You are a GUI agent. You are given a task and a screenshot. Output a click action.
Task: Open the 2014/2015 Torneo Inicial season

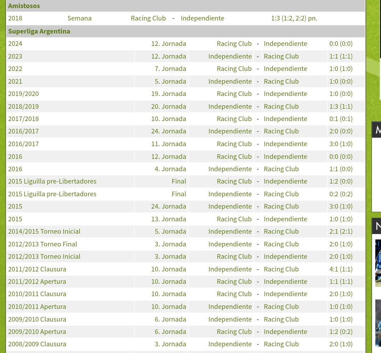pyautogui.click(x=44, y=231)
